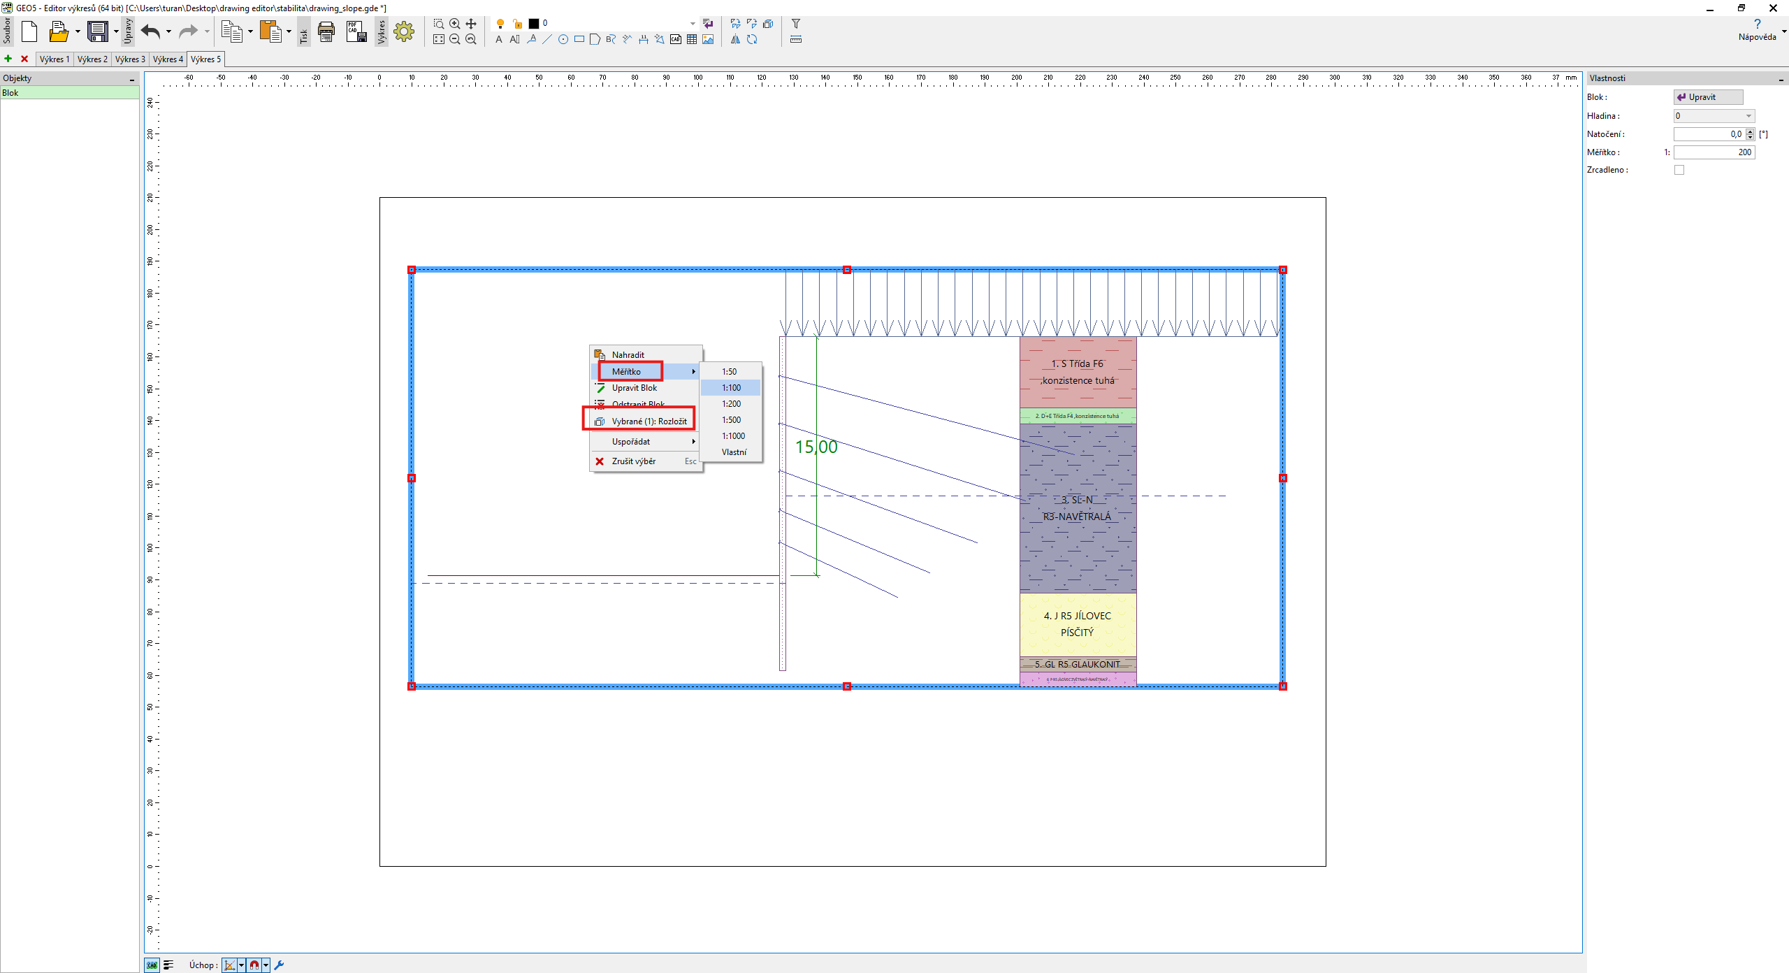This screenshot has height=973, width=1789.
Task: Toggle the magnet snap button
Action: coord(254,965)
